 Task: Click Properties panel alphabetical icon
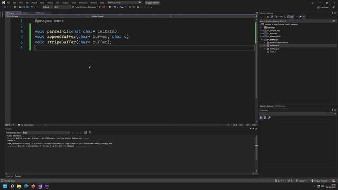pos(265,118)
